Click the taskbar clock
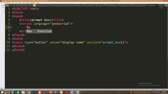This screenshot has height=94, width=168. point(164,92)
